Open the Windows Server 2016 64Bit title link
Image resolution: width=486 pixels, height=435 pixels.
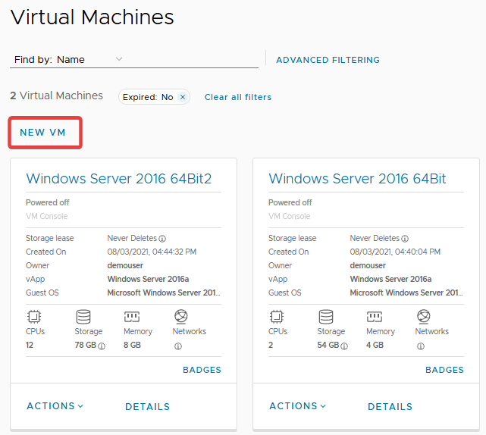pyautogui.click(x=357, y=179)
